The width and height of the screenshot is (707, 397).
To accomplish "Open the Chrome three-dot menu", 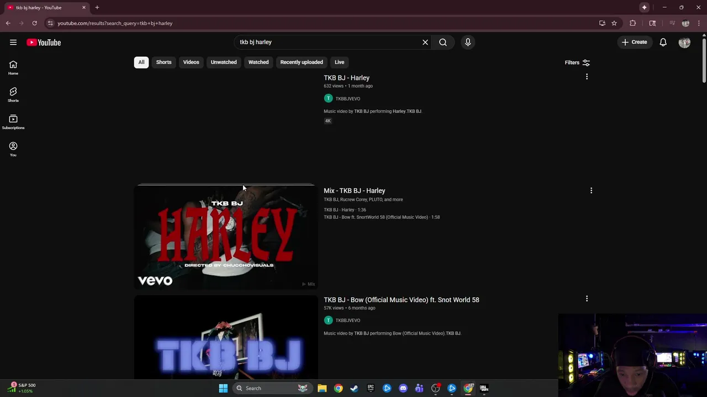I will tap(699, 23).
